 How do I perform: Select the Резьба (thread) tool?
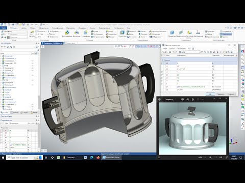click(142, 32)
